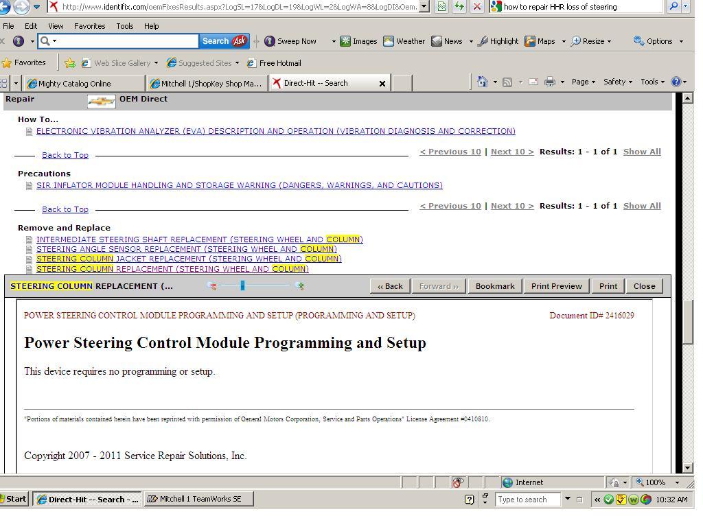Open Weather from the Ask toolbar
703x527 pixels.
[404, 41]
